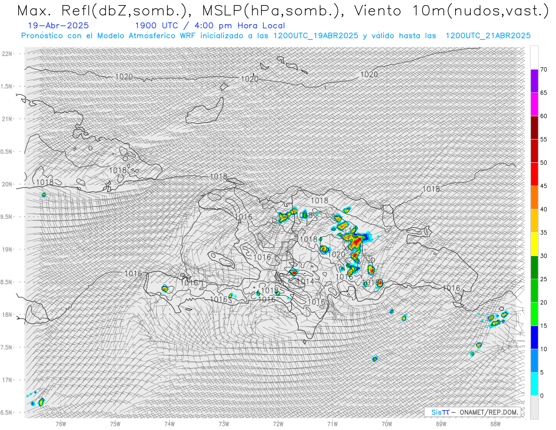Click the purple 65-70 dBZ color swatch
556x430 pixels.
pos(534,81)
